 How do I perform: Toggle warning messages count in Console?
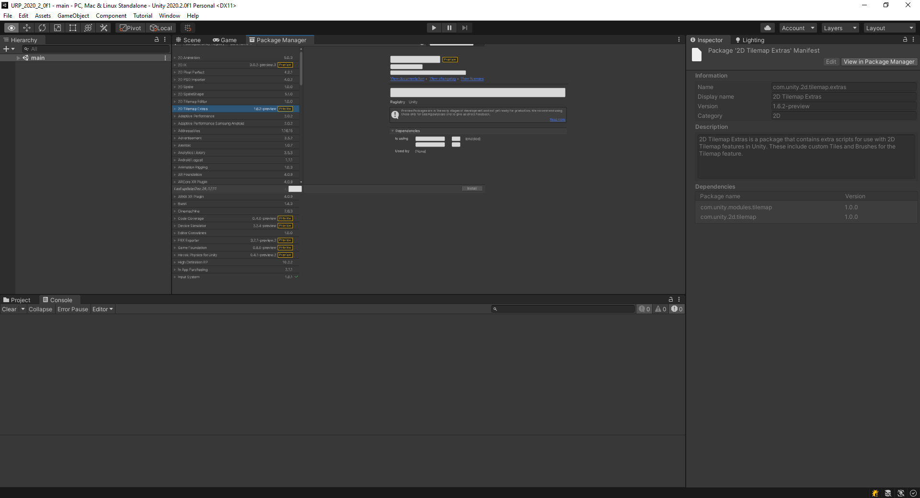point(661,309)
